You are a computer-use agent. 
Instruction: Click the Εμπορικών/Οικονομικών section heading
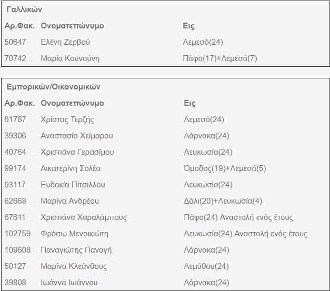[53, 87]
